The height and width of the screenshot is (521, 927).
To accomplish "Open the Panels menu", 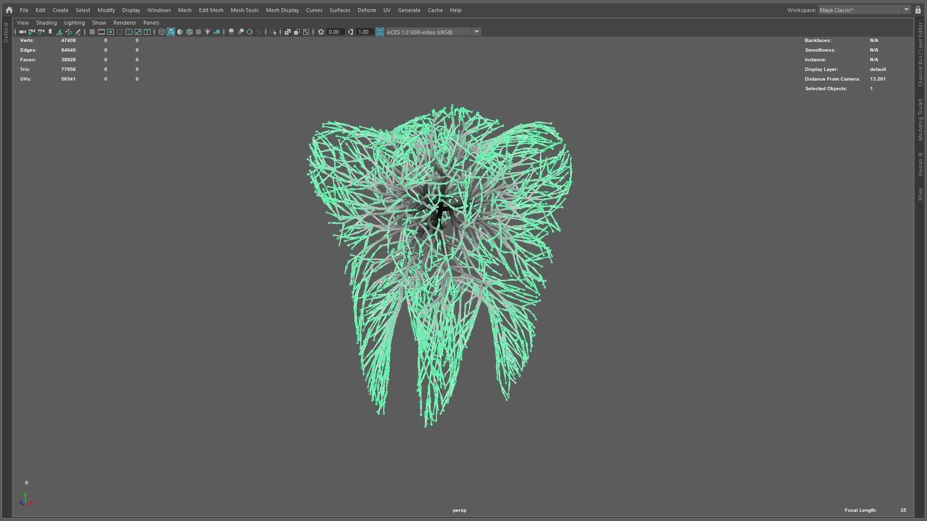I will (x=151, y=23).
